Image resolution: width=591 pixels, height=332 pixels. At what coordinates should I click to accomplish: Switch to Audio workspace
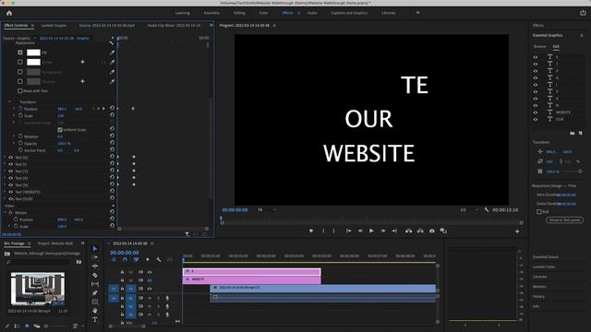(x=312, y=13)
